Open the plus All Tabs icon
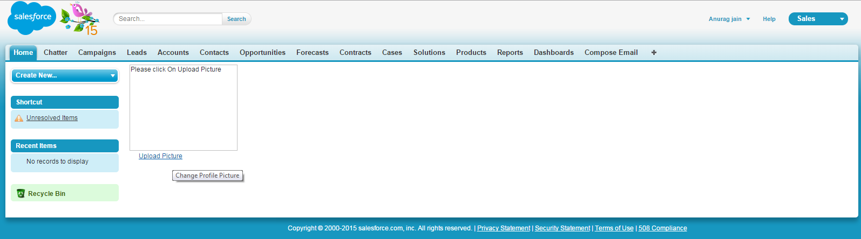 [654, 52]
